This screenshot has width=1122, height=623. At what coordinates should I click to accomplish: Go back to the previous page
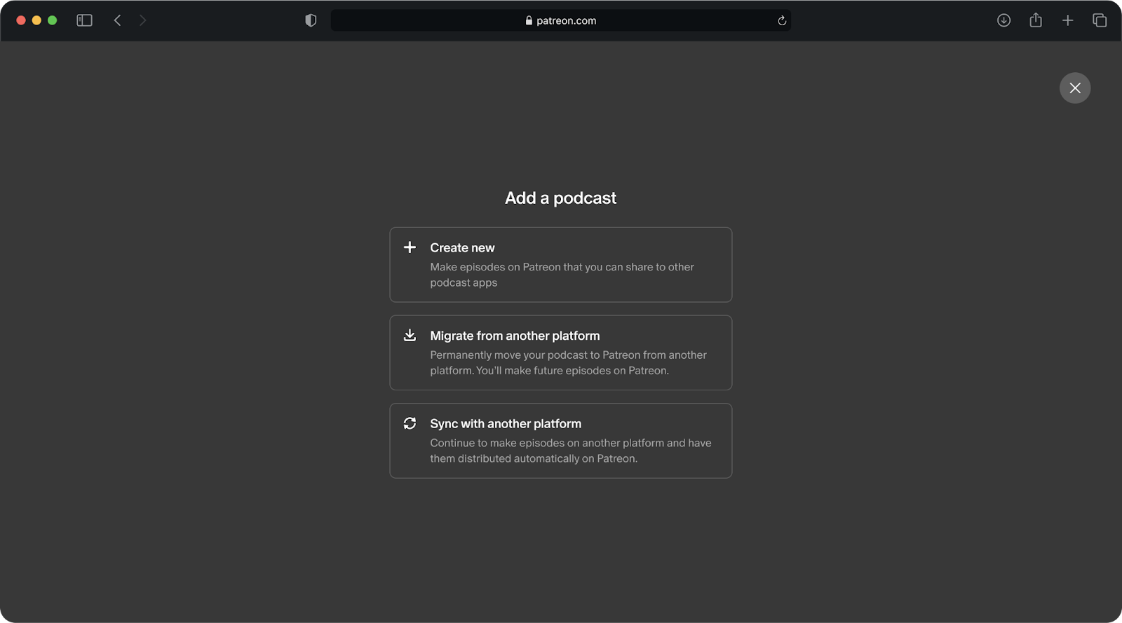tap(118, 20)
